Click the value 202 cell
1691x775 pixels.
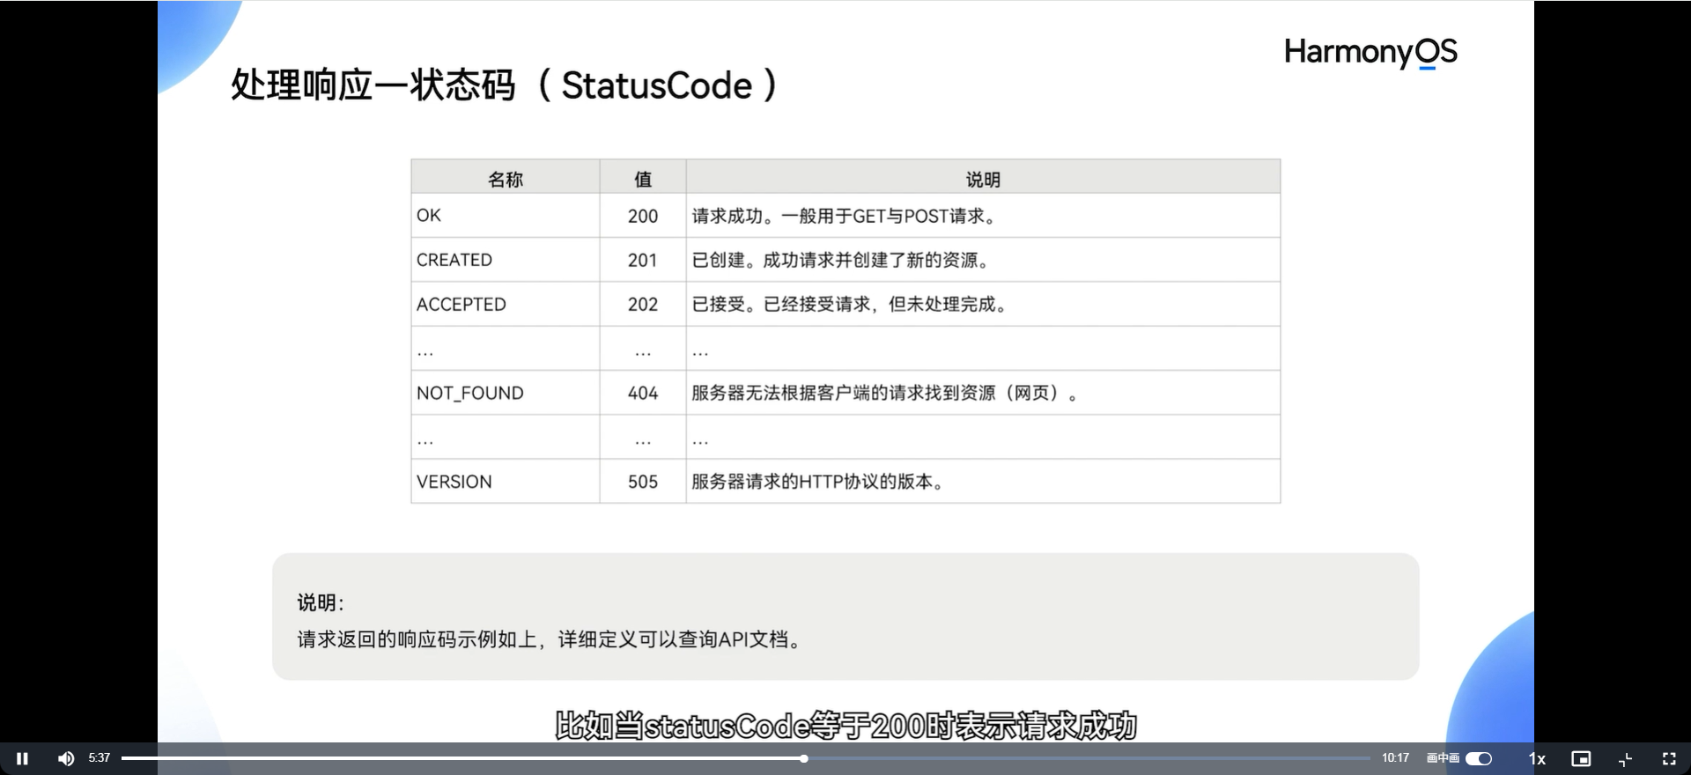643,304
